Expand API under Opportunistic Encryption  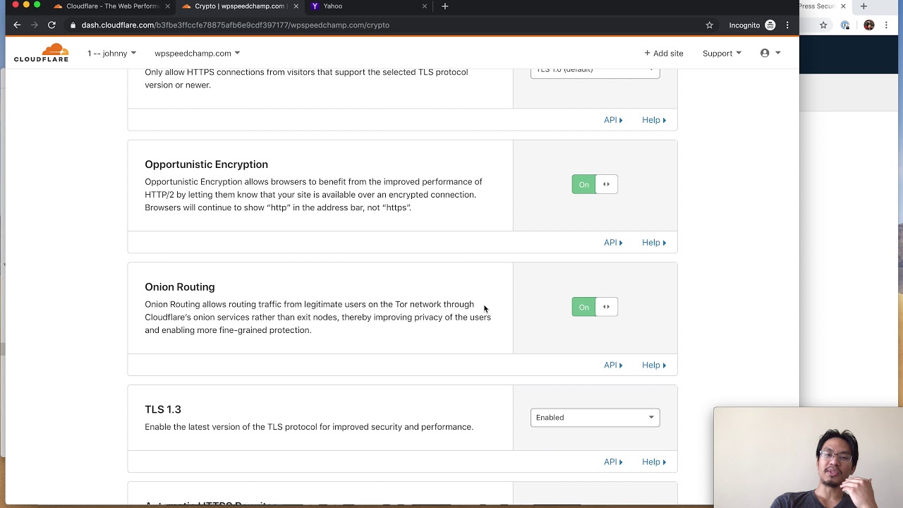[613, 243]
